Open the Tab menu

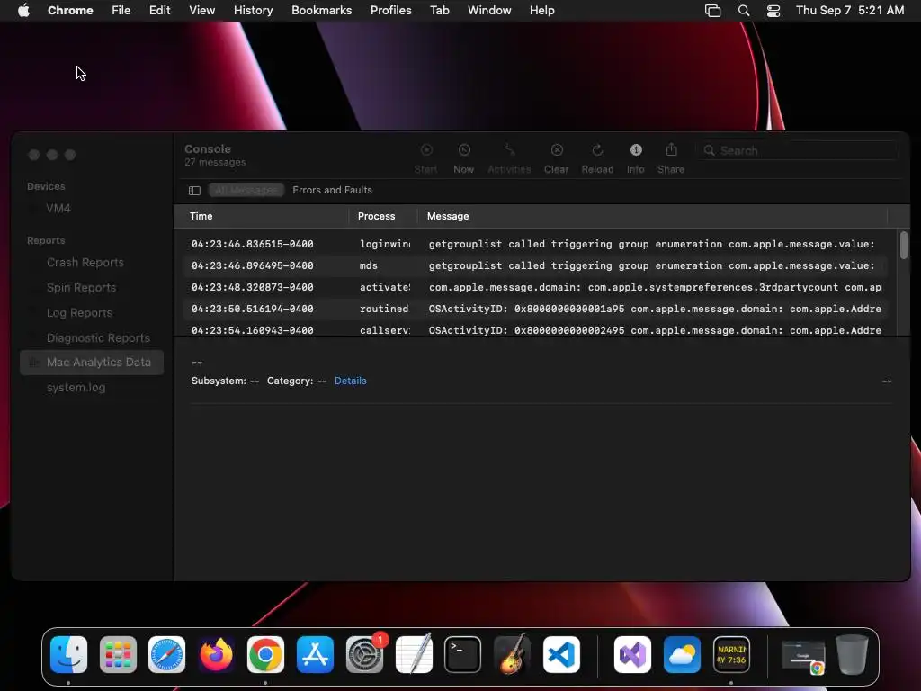439,11
